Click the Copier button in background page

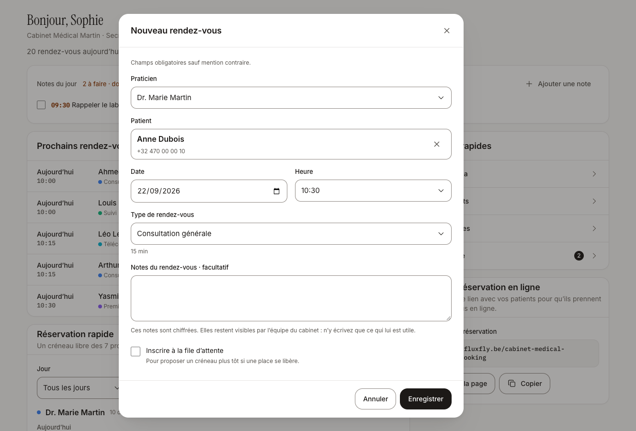coord(524,384)
